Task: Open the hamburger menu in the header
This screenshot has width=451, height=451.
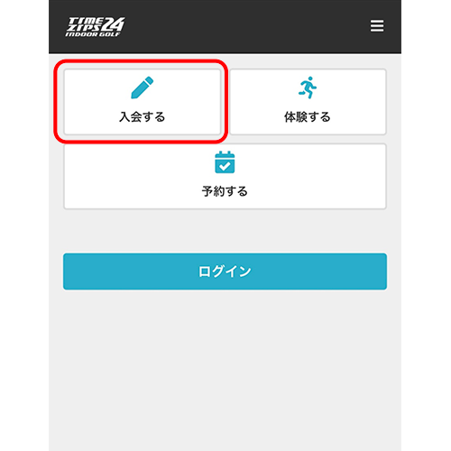Action: (377, 26)
